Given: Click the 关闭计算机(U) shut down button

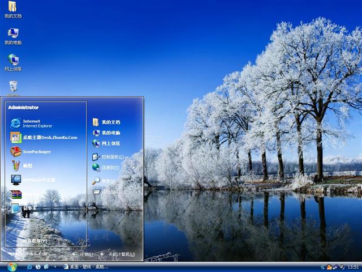Looking at the screenshot, I should point(118,254).
